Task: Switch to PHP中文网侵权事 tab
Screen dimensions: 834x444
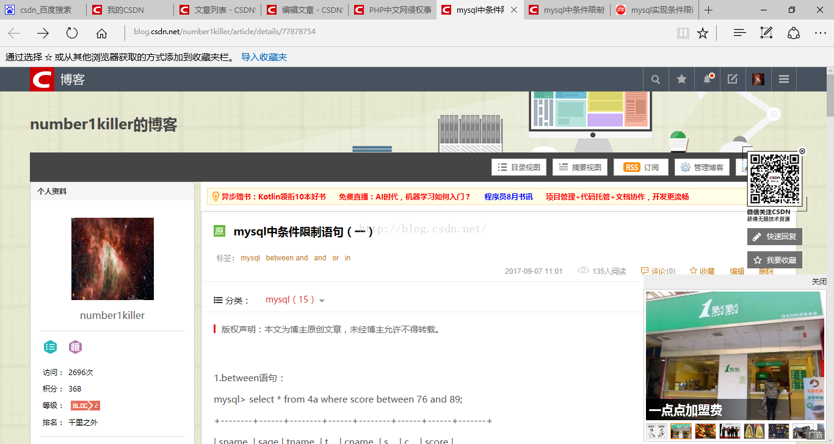Action: coord(393,10)
